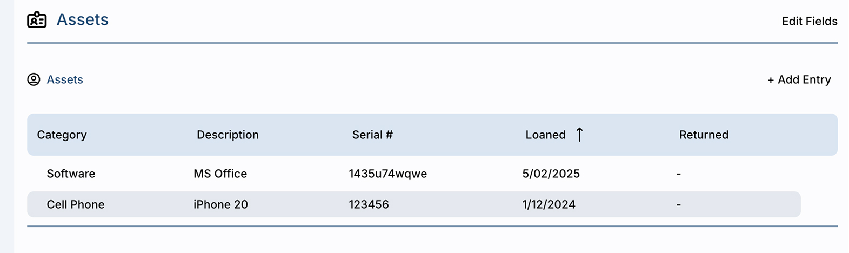This screenshot has width=849, height=253.
Task: Sort by the Description column header
Action: [228, 135]
